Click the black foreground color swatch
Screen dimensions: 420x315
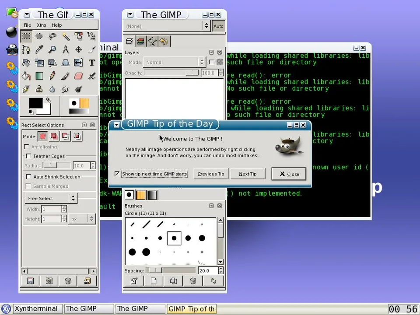[36, 103]
